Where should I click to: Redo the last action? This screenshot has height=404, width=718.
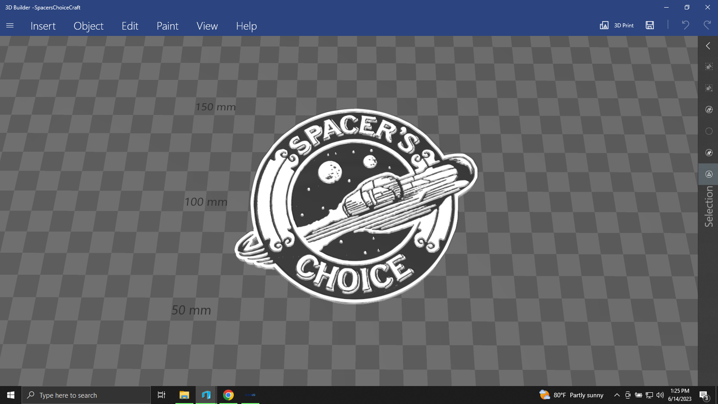point(707,25)
